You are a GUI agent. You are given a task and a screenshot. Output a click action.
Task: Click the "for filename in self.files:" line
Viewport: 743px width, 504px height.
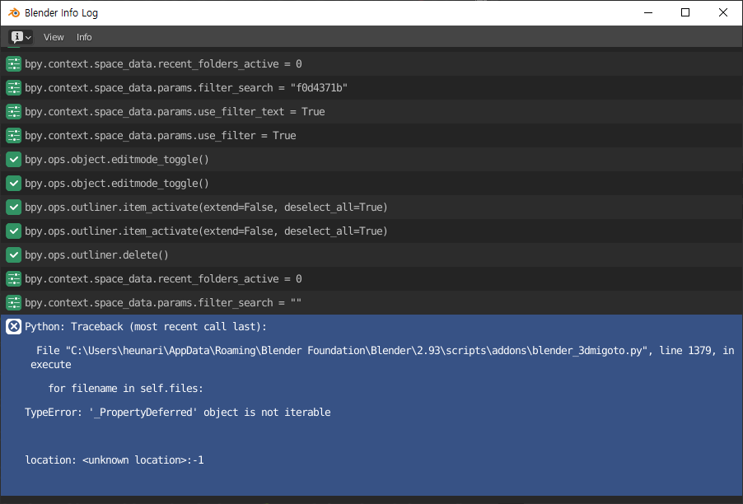(x=125, y=389)
